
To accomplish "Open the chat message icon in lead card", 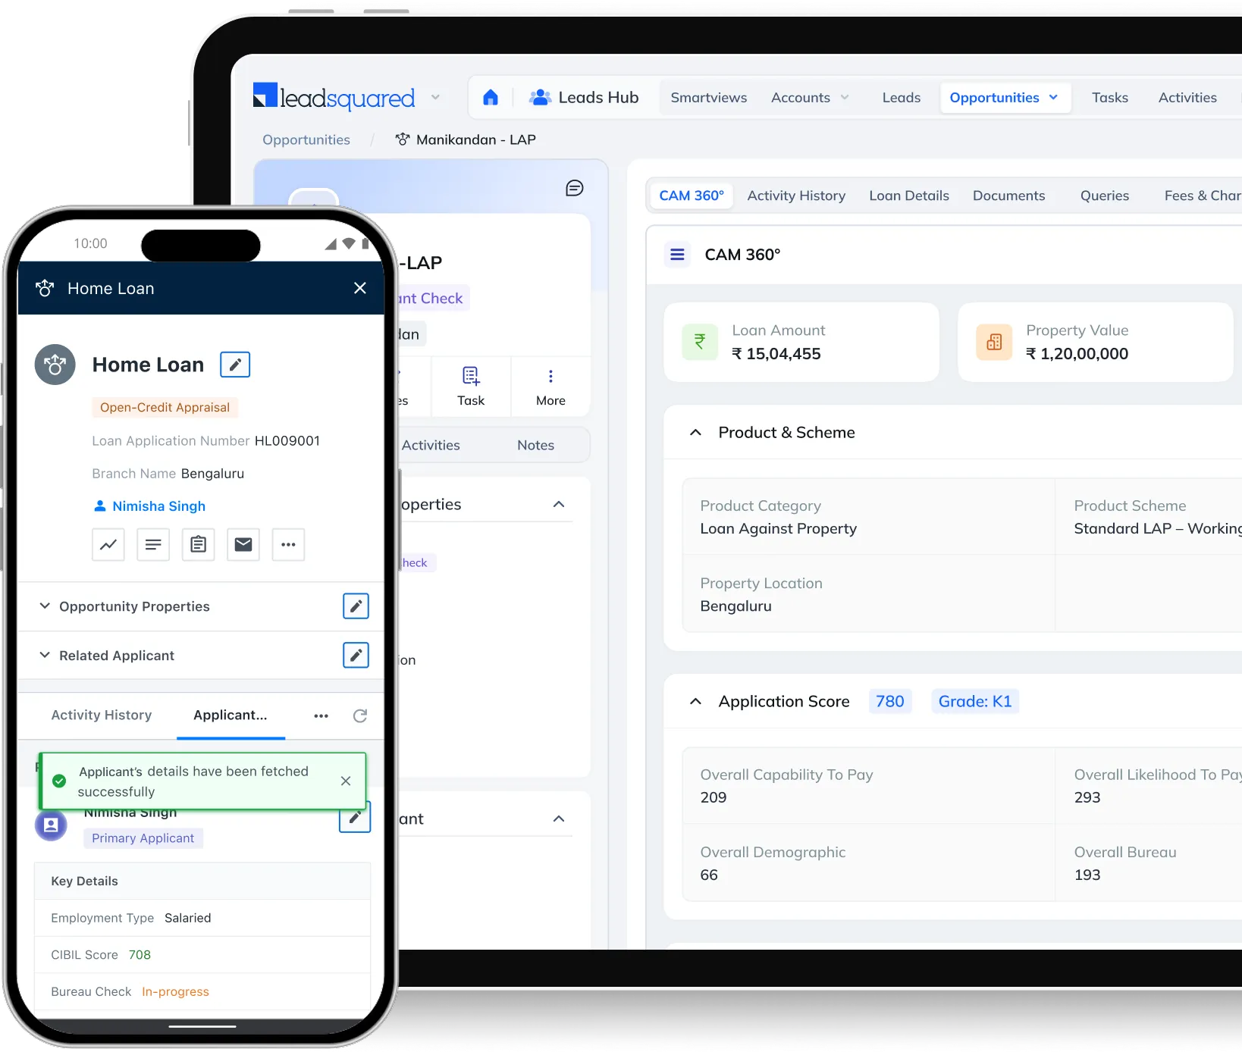I will tap(574, 188).
